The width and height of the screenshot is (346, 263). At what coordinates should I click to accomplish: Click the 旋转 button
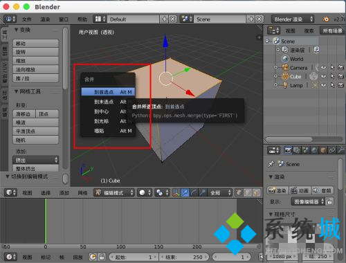pyautogui.click(x=36, y=52)
